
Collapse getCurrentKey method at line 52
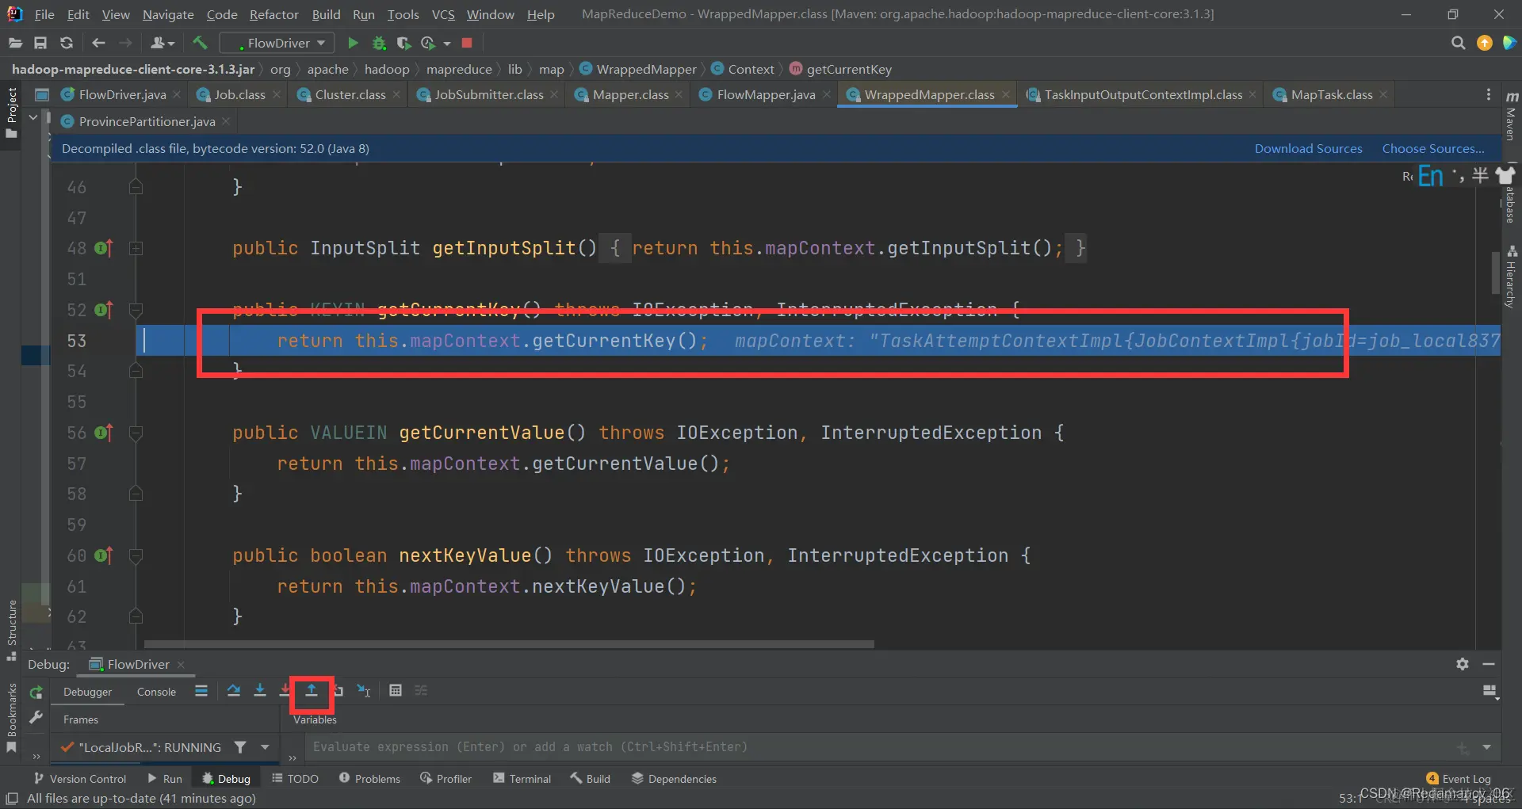136,310
